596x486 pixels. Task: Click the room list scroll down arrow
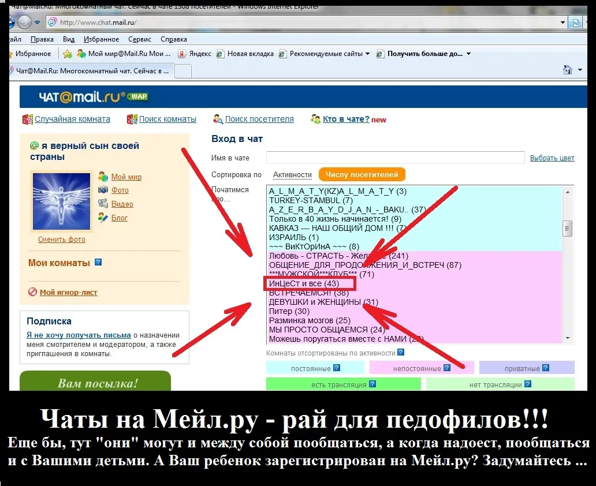click(568, 338)
